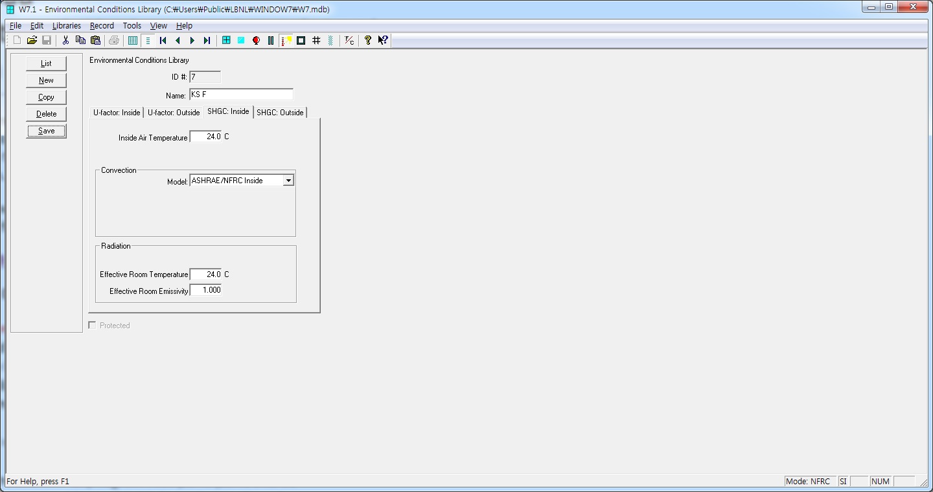Go to next record arrow icon

click(192, 40)
